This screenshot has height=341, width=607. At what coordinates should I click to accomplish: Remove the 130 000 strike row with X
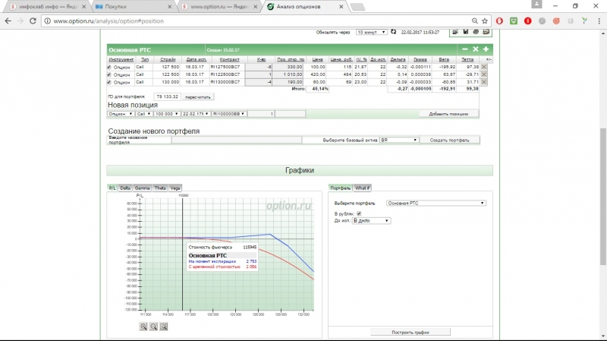pyautogui.click(x=484, y=82)
